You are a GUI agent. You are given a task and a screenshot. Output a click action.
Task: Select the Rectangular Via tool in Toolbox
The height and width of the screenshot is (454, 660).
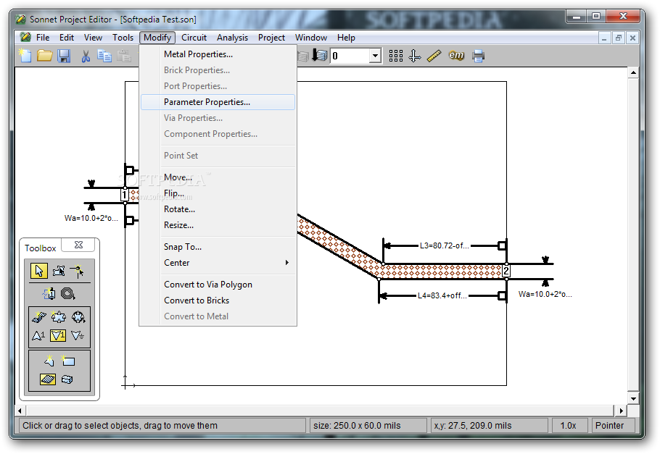pyautogui.click(x=59, y=316)
